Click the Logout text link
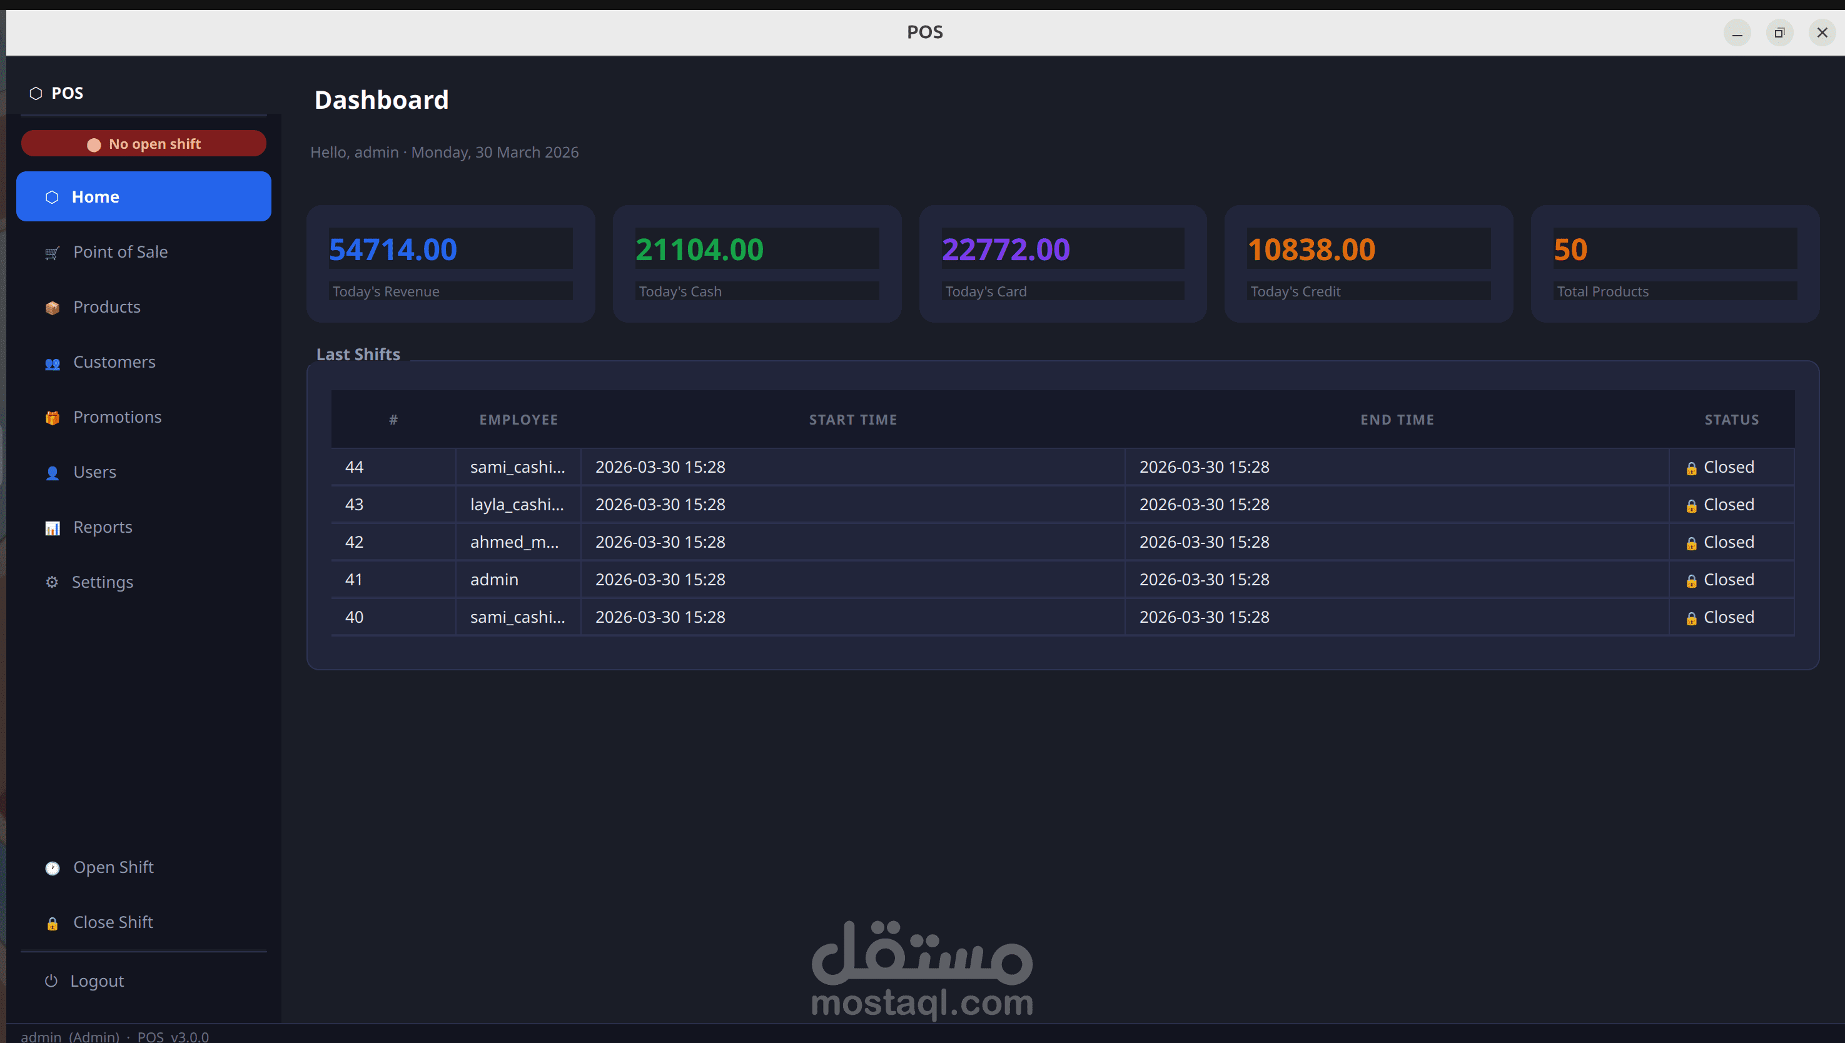This screenshot has width=1845, height=1043. pos(97,981)
